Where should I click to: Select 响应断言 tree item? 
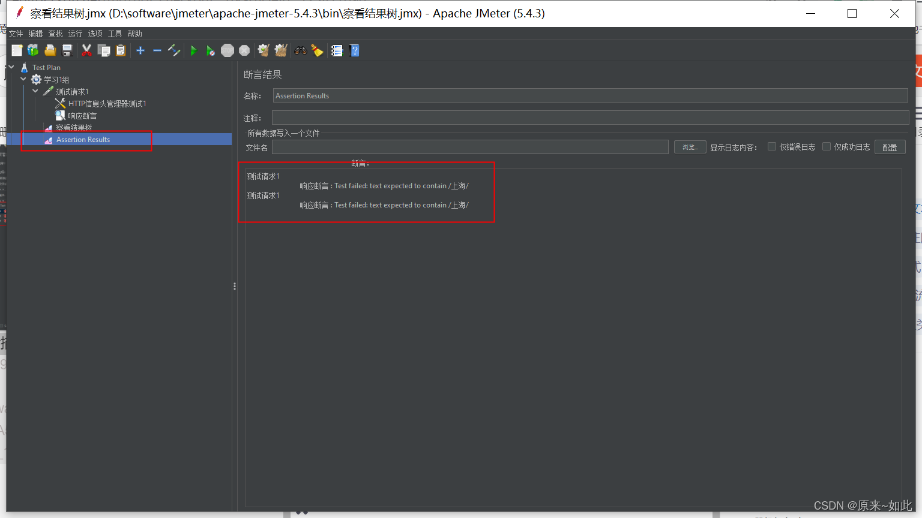click(x=82, y=116)
